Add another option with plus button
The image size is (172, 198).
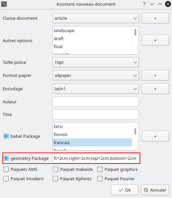coord(155,40)
